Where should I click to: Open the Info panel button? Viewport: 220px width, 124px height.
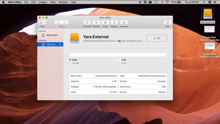(x=167, y=22)
